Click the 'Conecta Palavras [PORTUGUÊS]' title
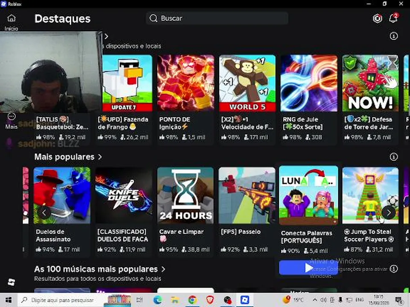The width and height of the screenshot is (410, 307). 307,237
